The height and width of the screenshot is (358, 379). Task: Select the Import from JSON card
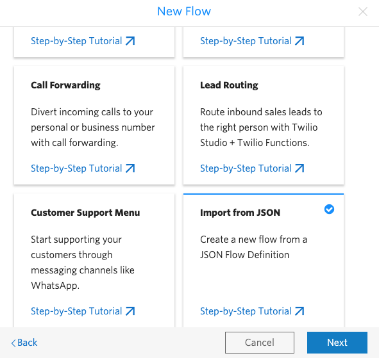point(264,260)
